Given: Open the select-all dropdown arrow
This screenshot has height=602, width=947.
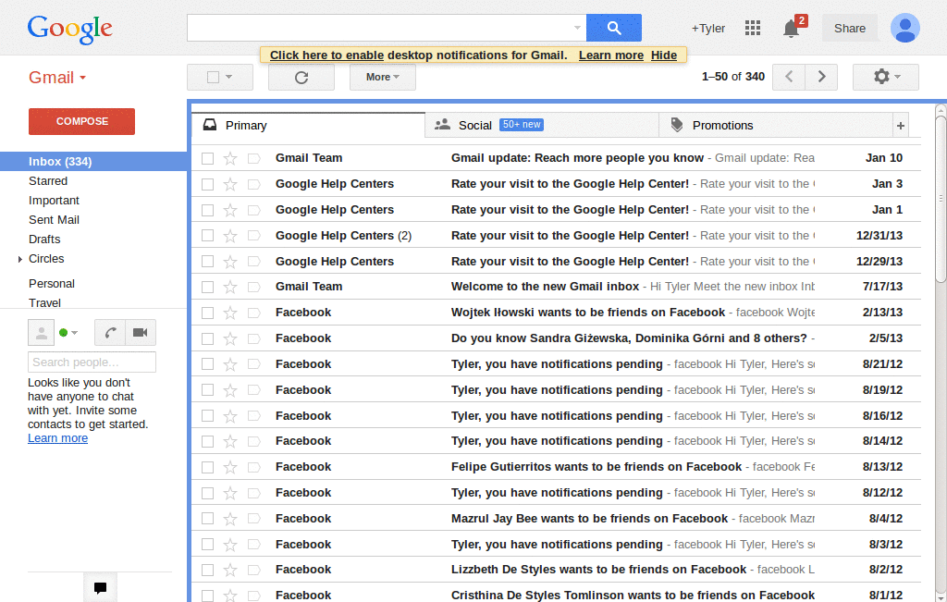Looking at the screenshot, I should 230,77.
